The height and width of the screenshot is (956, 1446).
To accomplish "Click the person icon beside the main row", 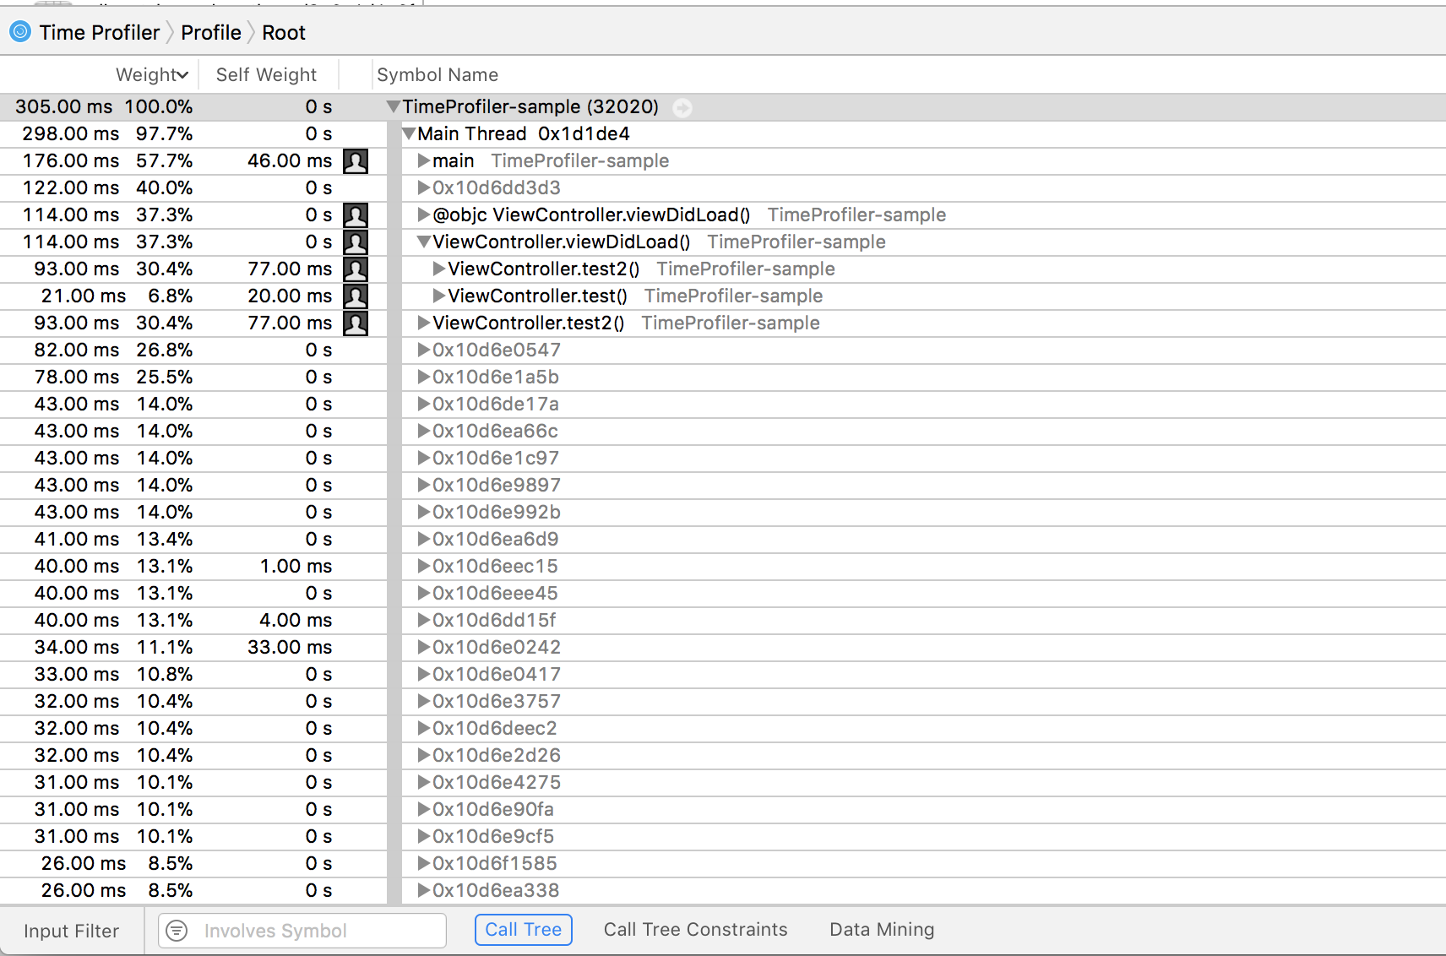I will pos(356,160).
